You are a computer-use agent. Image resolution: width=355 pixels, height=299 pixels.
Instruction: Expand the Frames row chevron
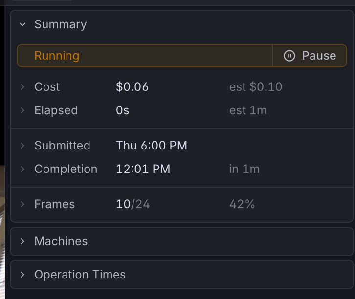tap(22, 204)
